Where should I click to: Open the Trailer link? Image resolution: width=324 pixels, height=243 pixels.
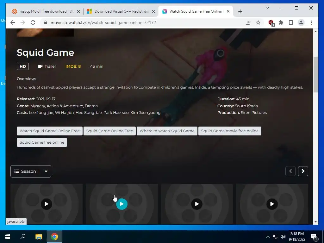47,66
